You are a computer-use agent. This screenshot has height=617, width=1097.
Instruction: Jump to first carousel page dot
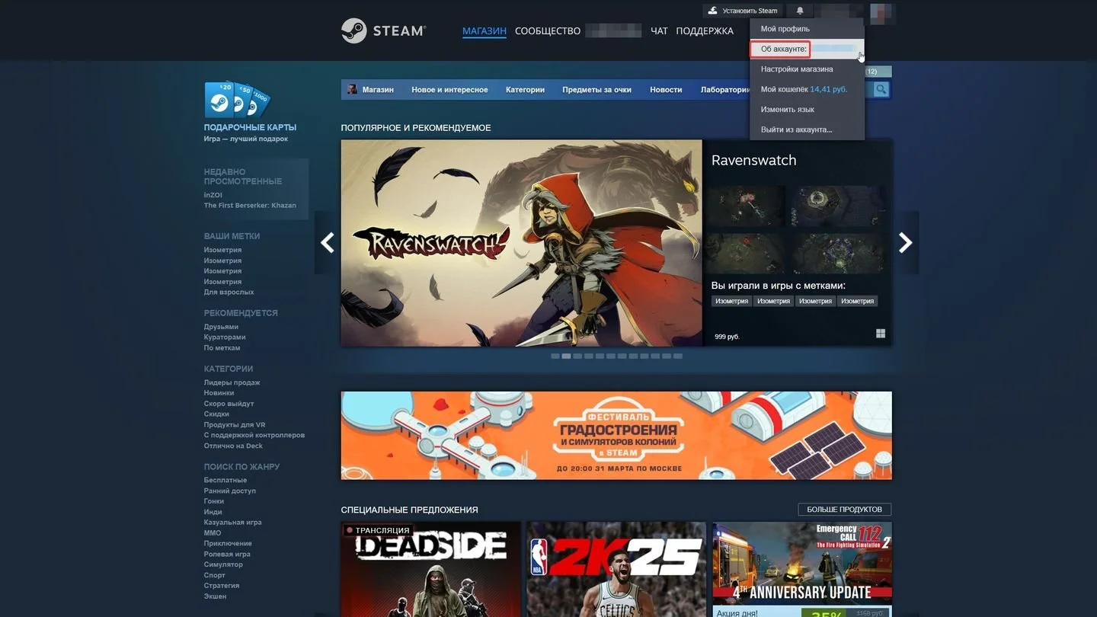point(555,356)
